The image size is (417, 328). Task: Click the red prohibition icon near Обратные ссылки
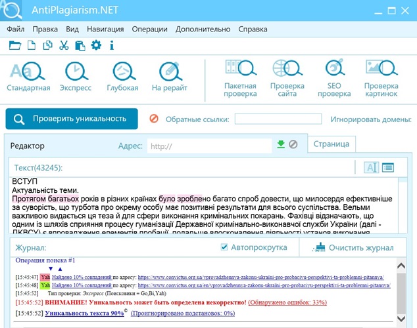point(154,118)
